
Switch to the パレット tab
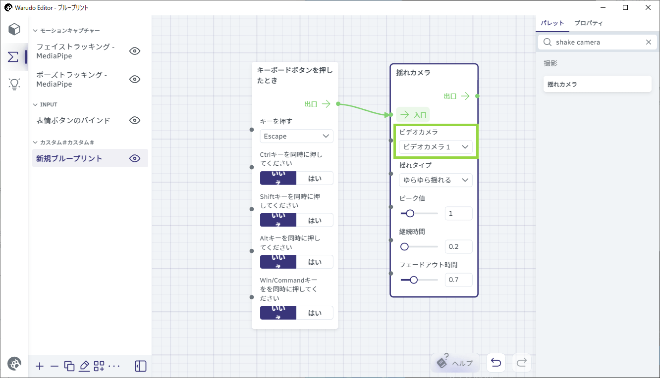552,23
